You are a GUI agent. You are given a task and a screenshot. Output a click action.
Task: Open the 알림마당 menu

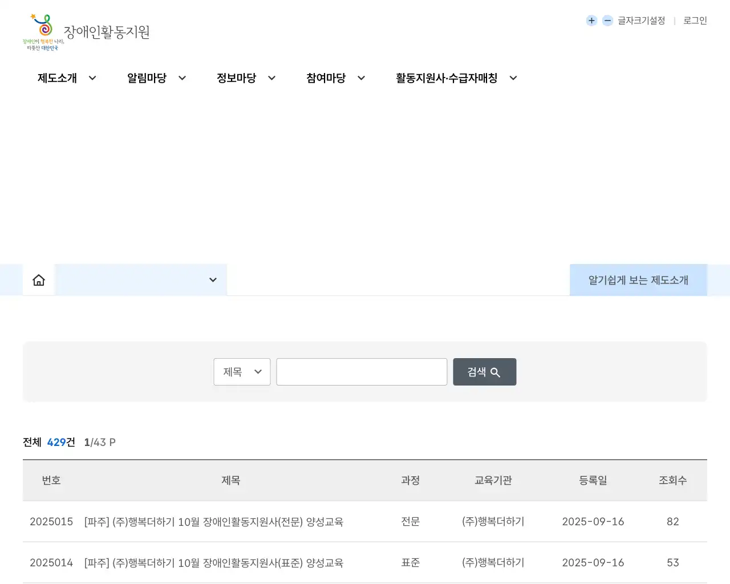pos(147,78)
